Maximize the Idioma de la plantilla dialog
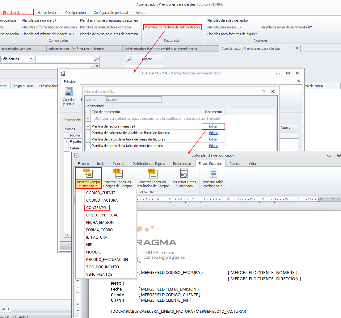 263,91
